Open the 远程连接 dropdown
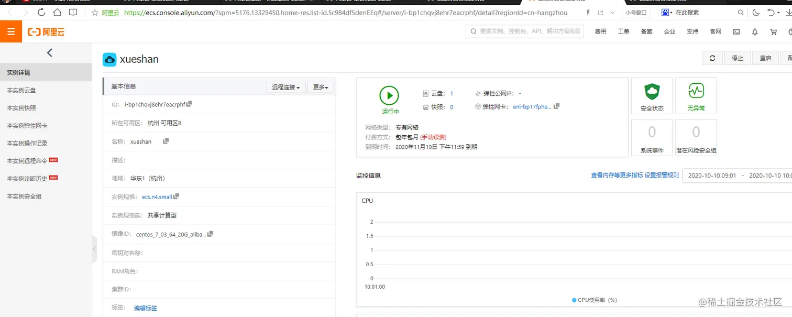Screen dimensions: 792x317 pyautogui.click(x=286, y=87)
